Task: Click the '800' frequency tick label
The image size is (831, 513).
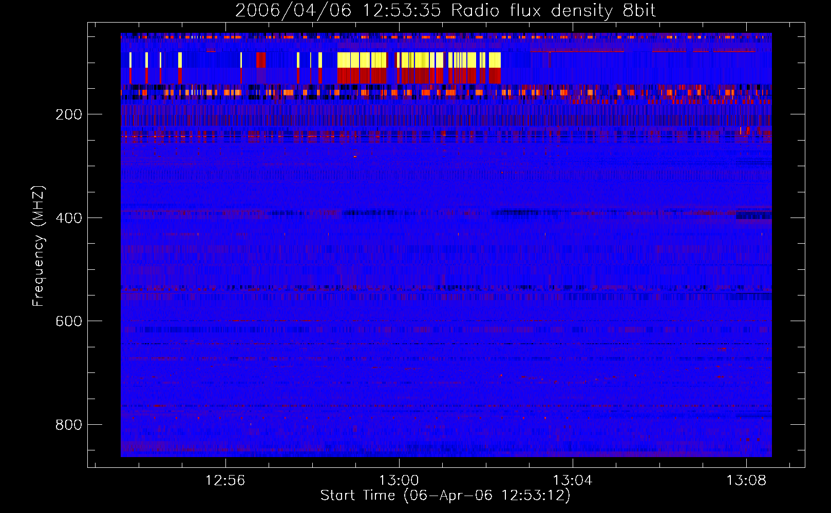Action: (x=69, y=425)
